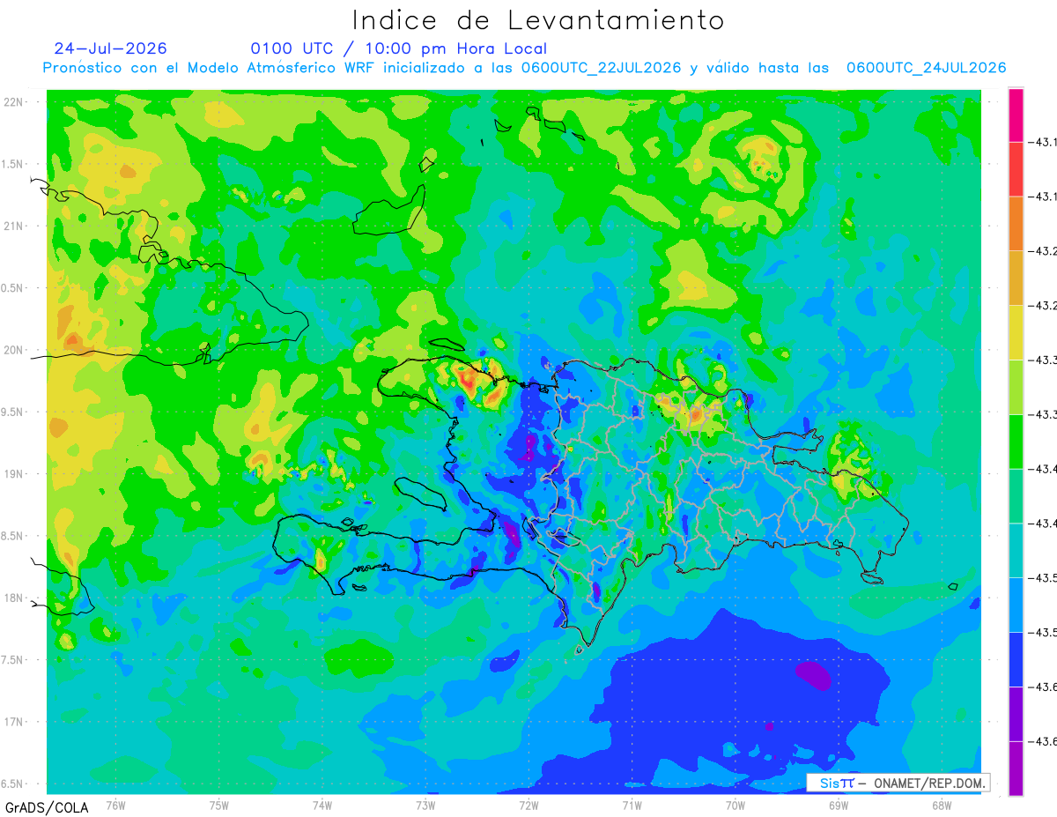Click the '0.5N' latitude label
Viewport: 1057px width, 817px height.
point(12,288)
